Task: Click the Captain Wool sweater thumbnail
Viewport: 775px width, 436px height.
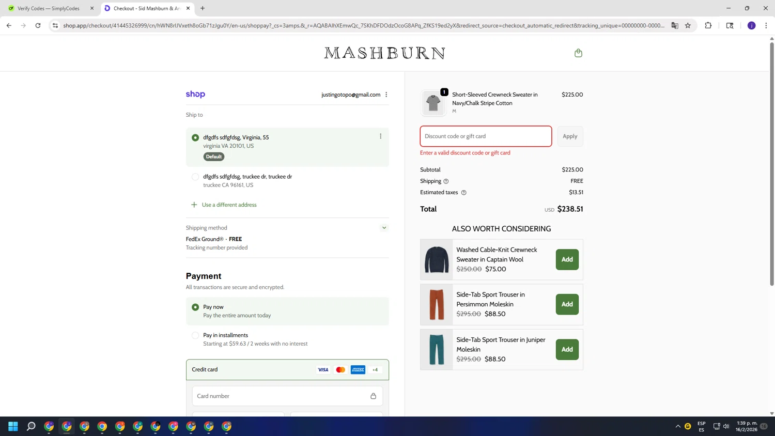Action: (437, 259)
